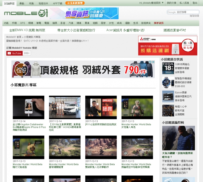Select 汽車 in the category menu
The height and width of the screenshot is (182, 203).
tap(71, 23)
